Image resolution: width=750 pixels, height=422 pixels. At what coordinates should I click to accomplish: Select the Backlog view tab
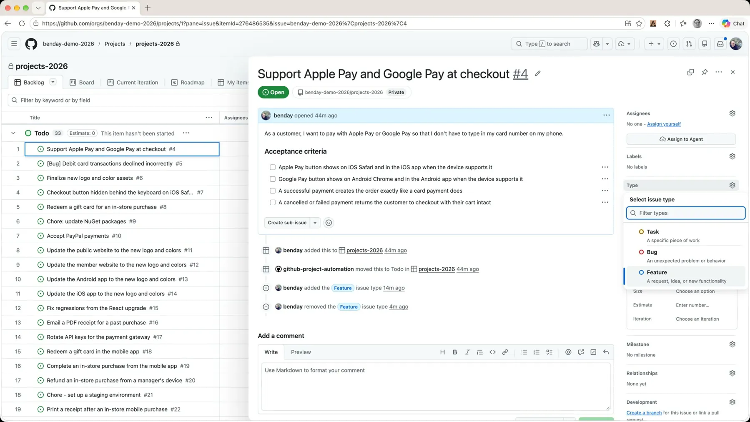(29, 83)
